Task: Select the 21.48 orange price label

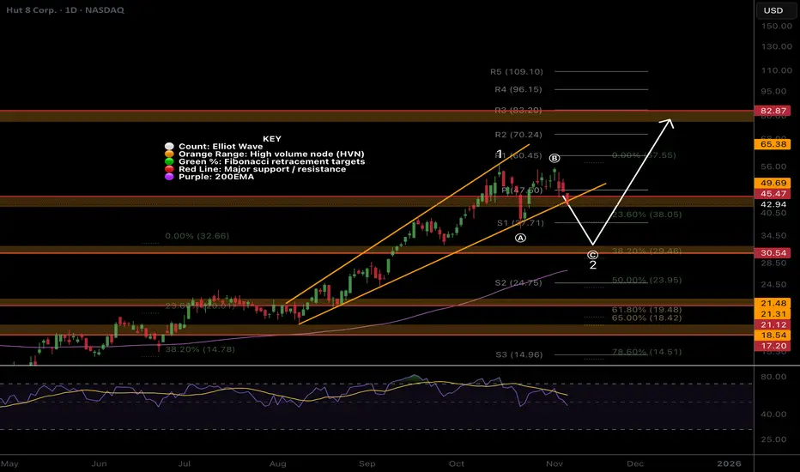Action: [x=773, y=303]
